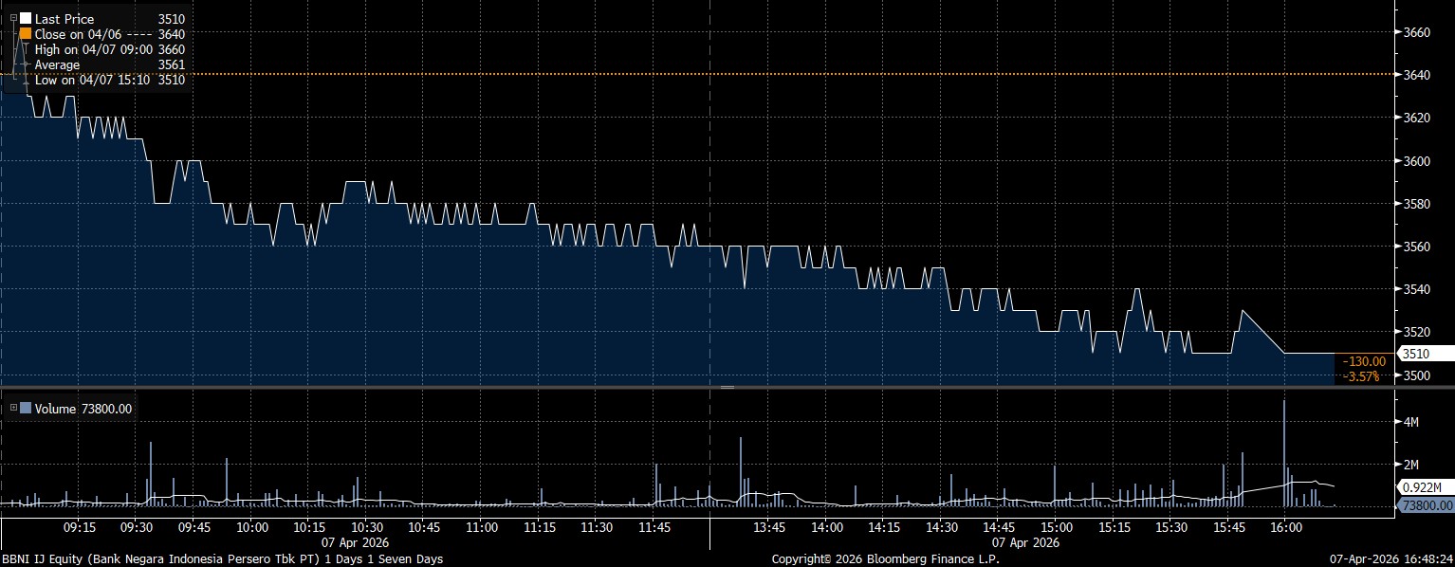Screen dimensions: 1455x567
Task: Select the Average line marker icon
Action: 26,64
